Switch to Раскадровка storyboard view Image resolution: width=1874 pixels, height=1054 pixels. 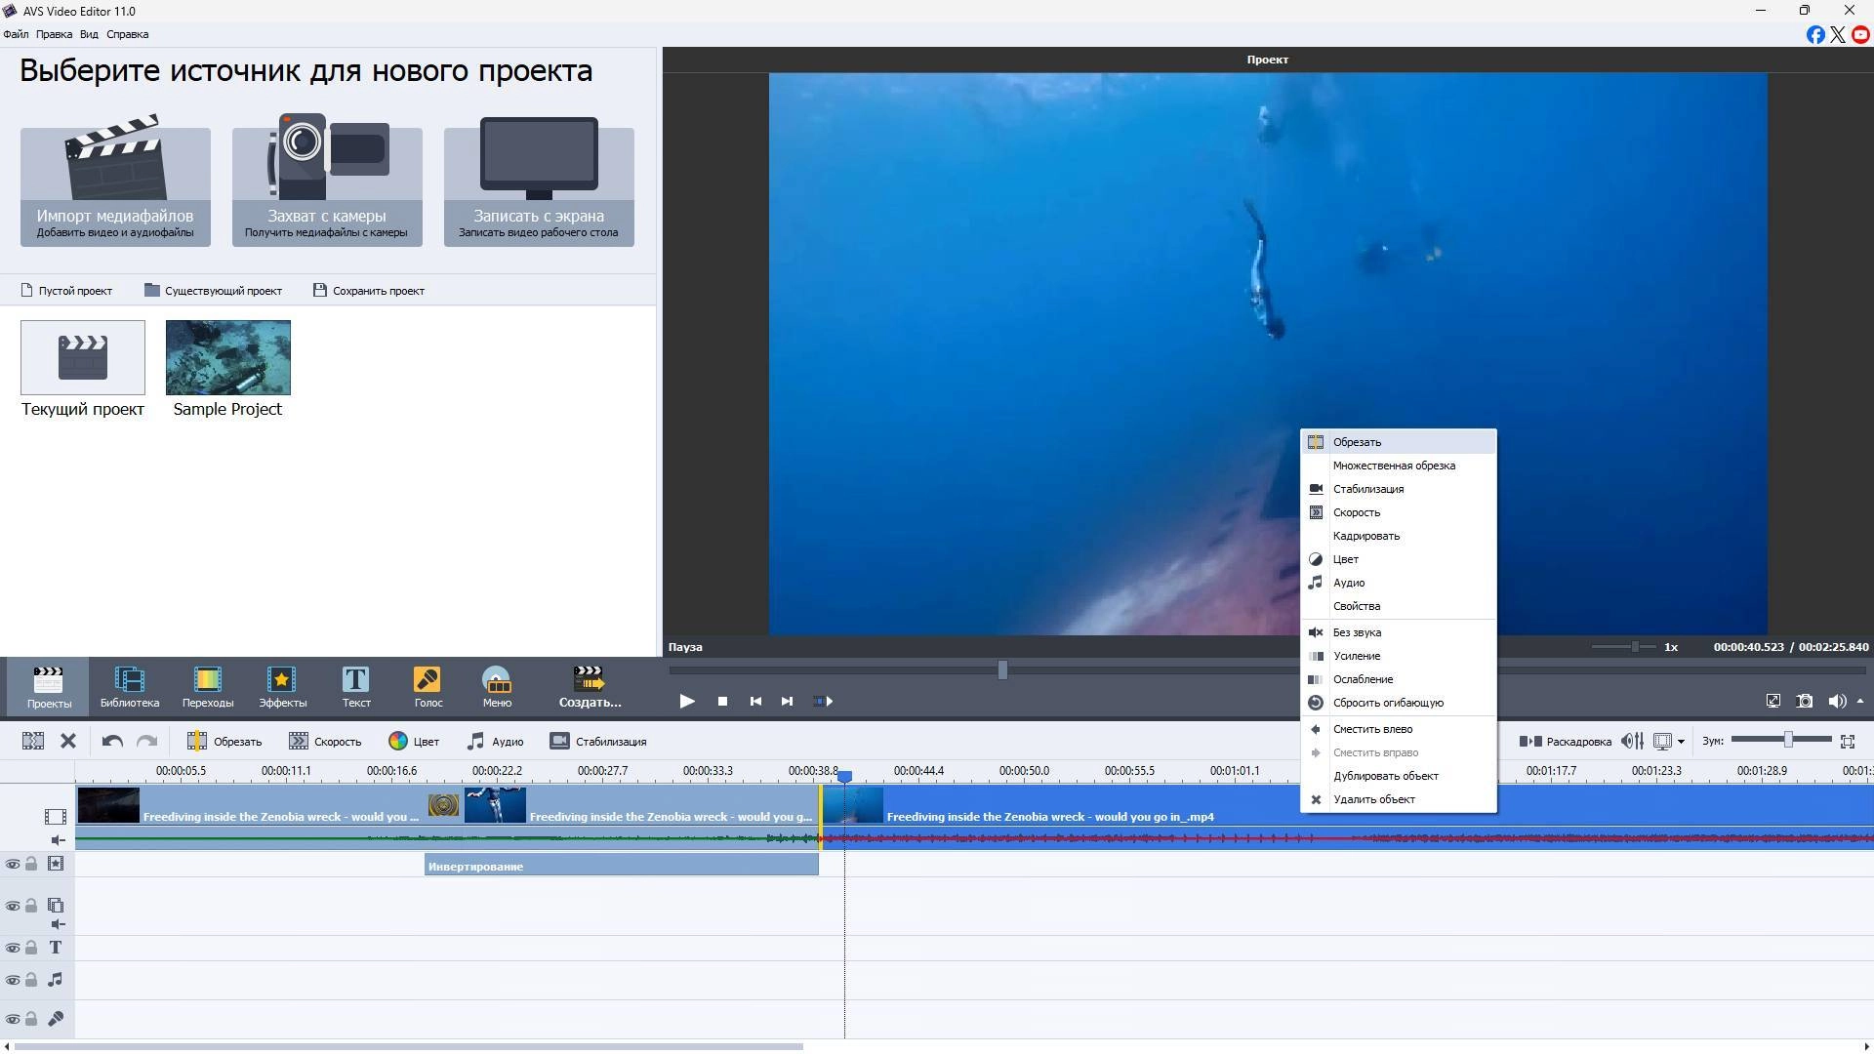click(x=1565, y=742)
